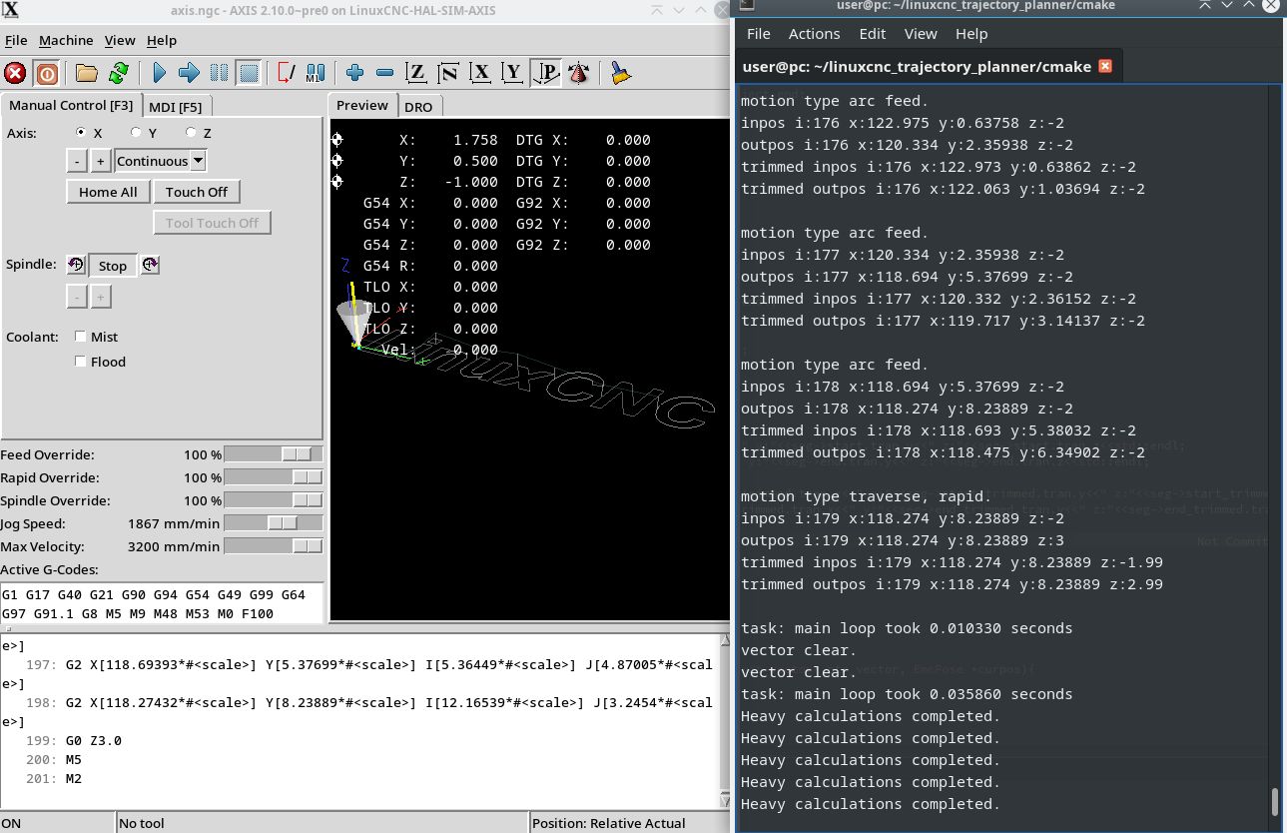Open terminal Help menu

point(971,34)
